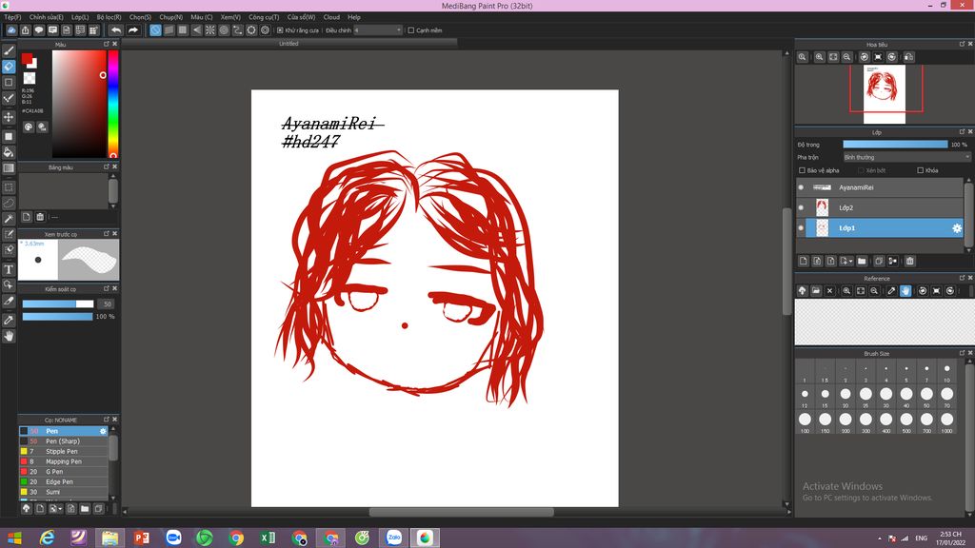The height and width of the screenshot is (548, 975).
Task: Click the brush size value field showing 50
Action: (x=107, y=303)
